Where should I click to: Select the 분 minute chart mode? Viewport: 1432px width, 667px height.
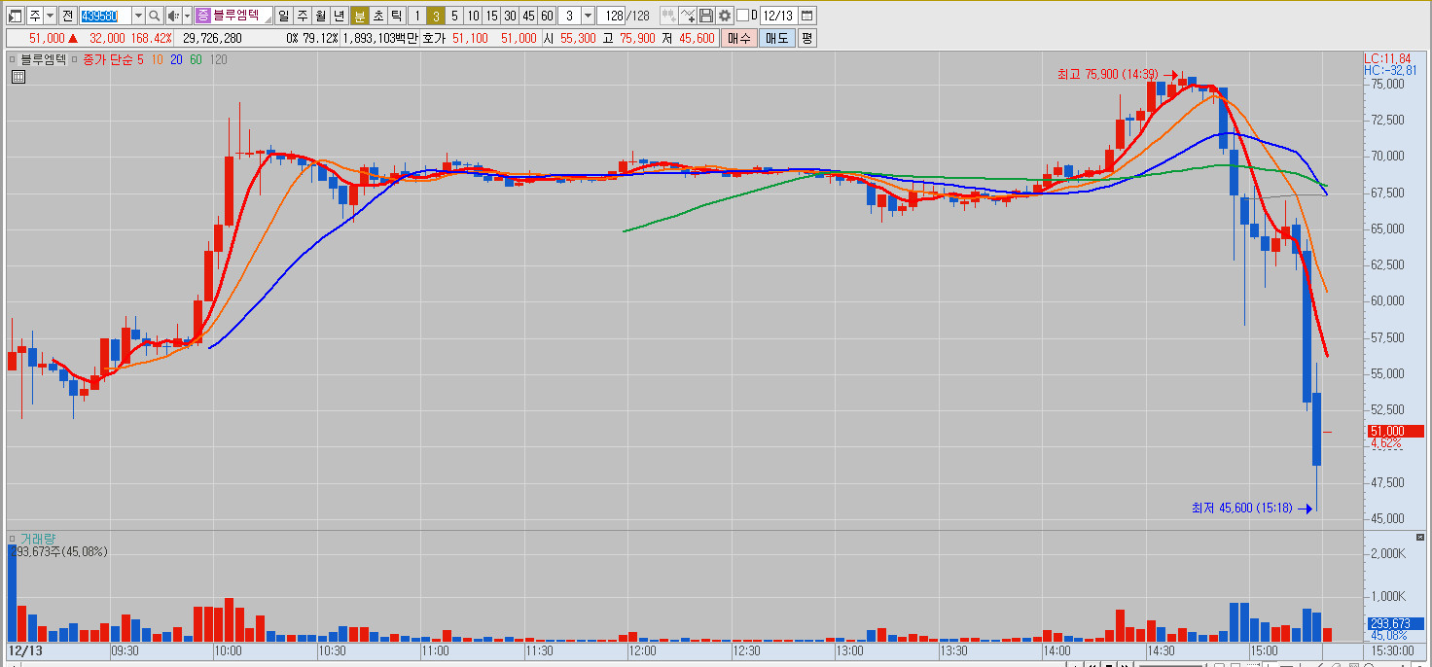(360, 16)
